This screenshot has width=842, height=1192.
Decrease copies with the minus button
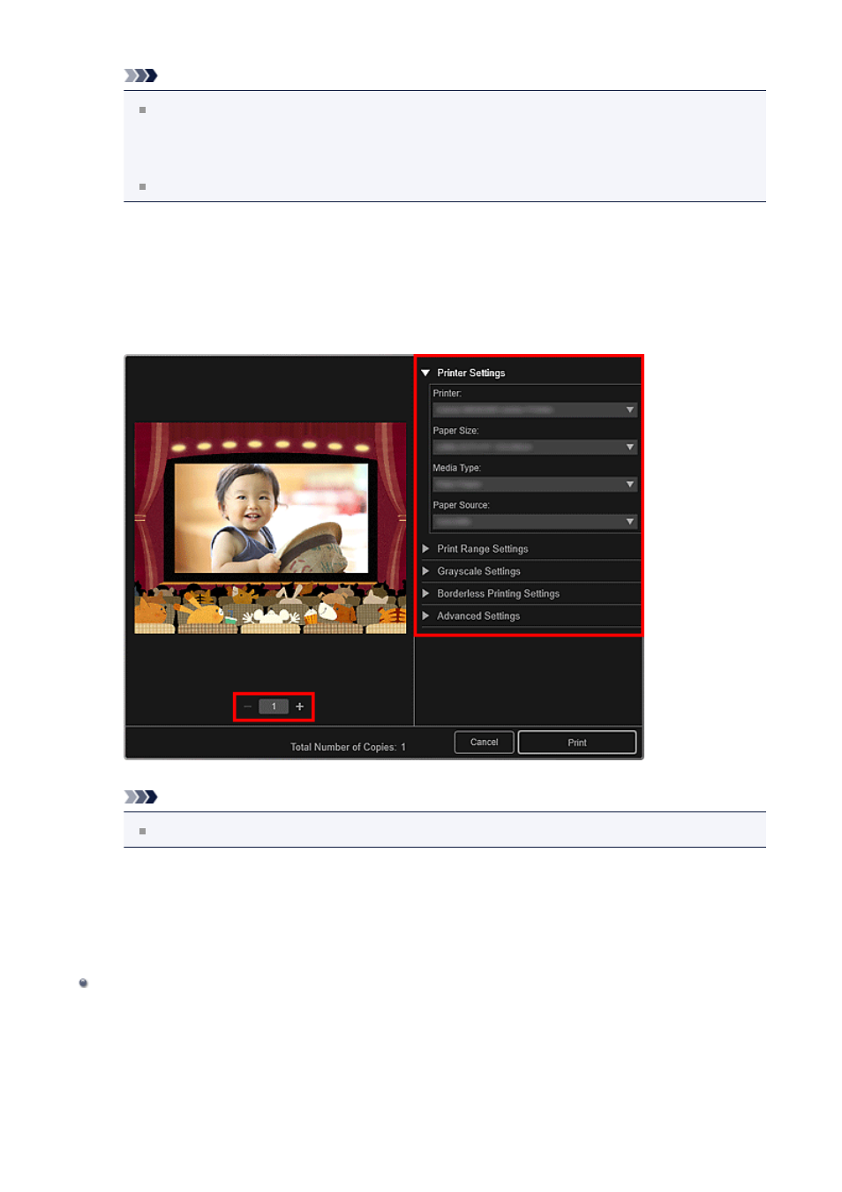point(247,706)
